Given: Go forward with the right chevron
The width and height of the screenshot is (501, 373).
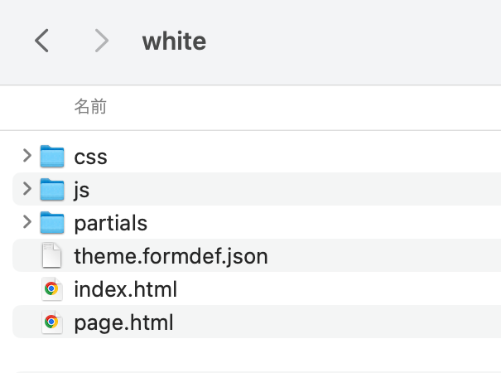Looking at the screenshot, I should (101, 41).
